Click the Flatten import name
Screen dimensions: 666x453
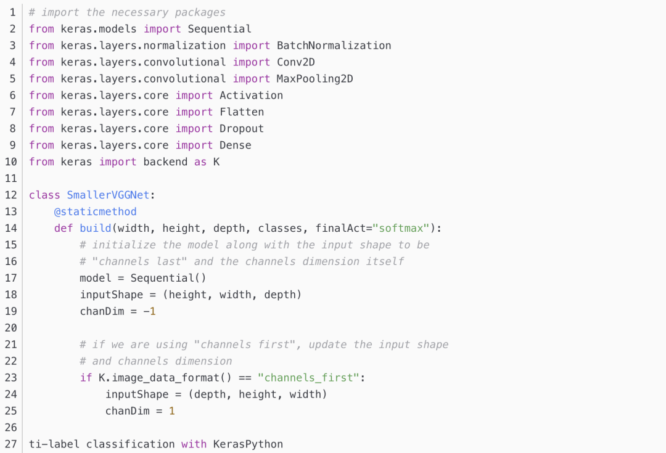point(242,112)
